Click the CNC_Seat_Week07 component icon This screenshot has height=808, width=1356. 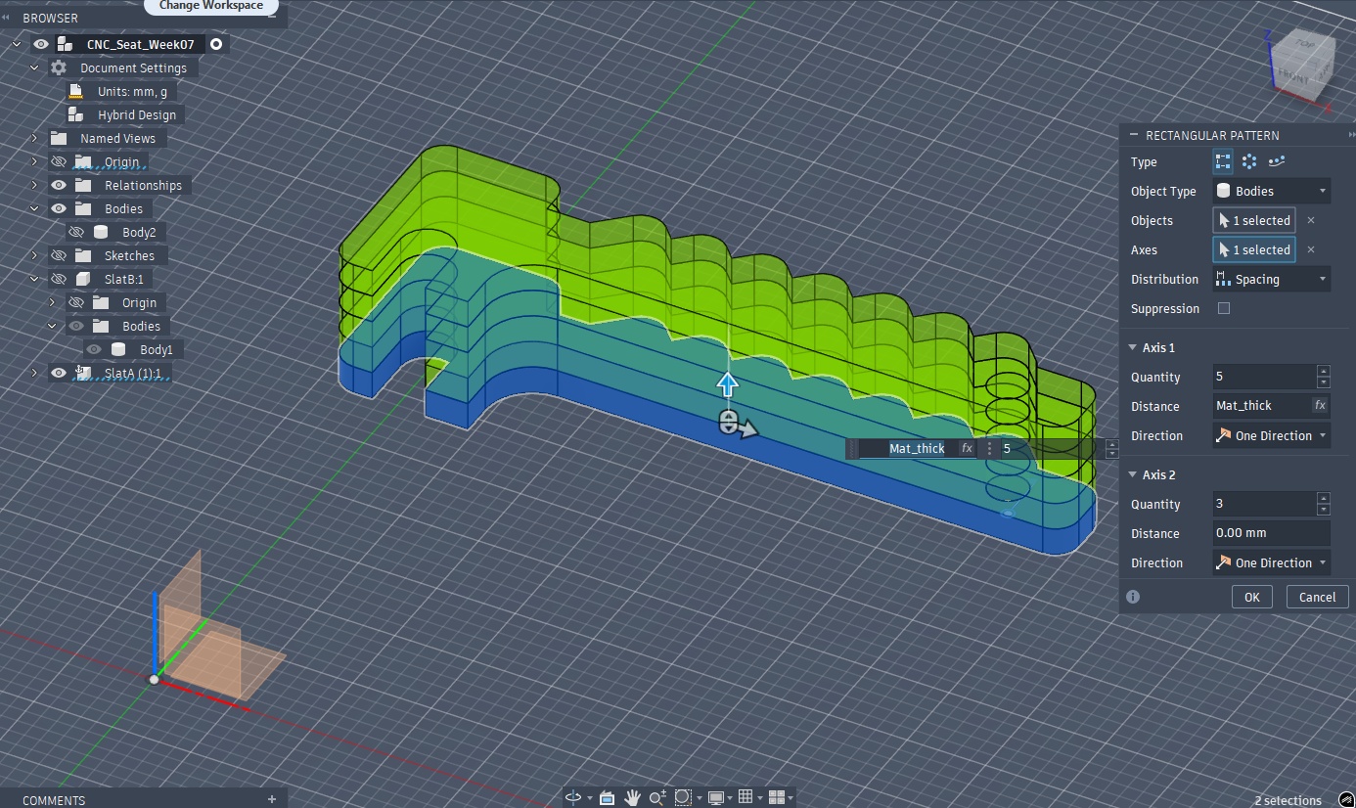pos(65,44)
